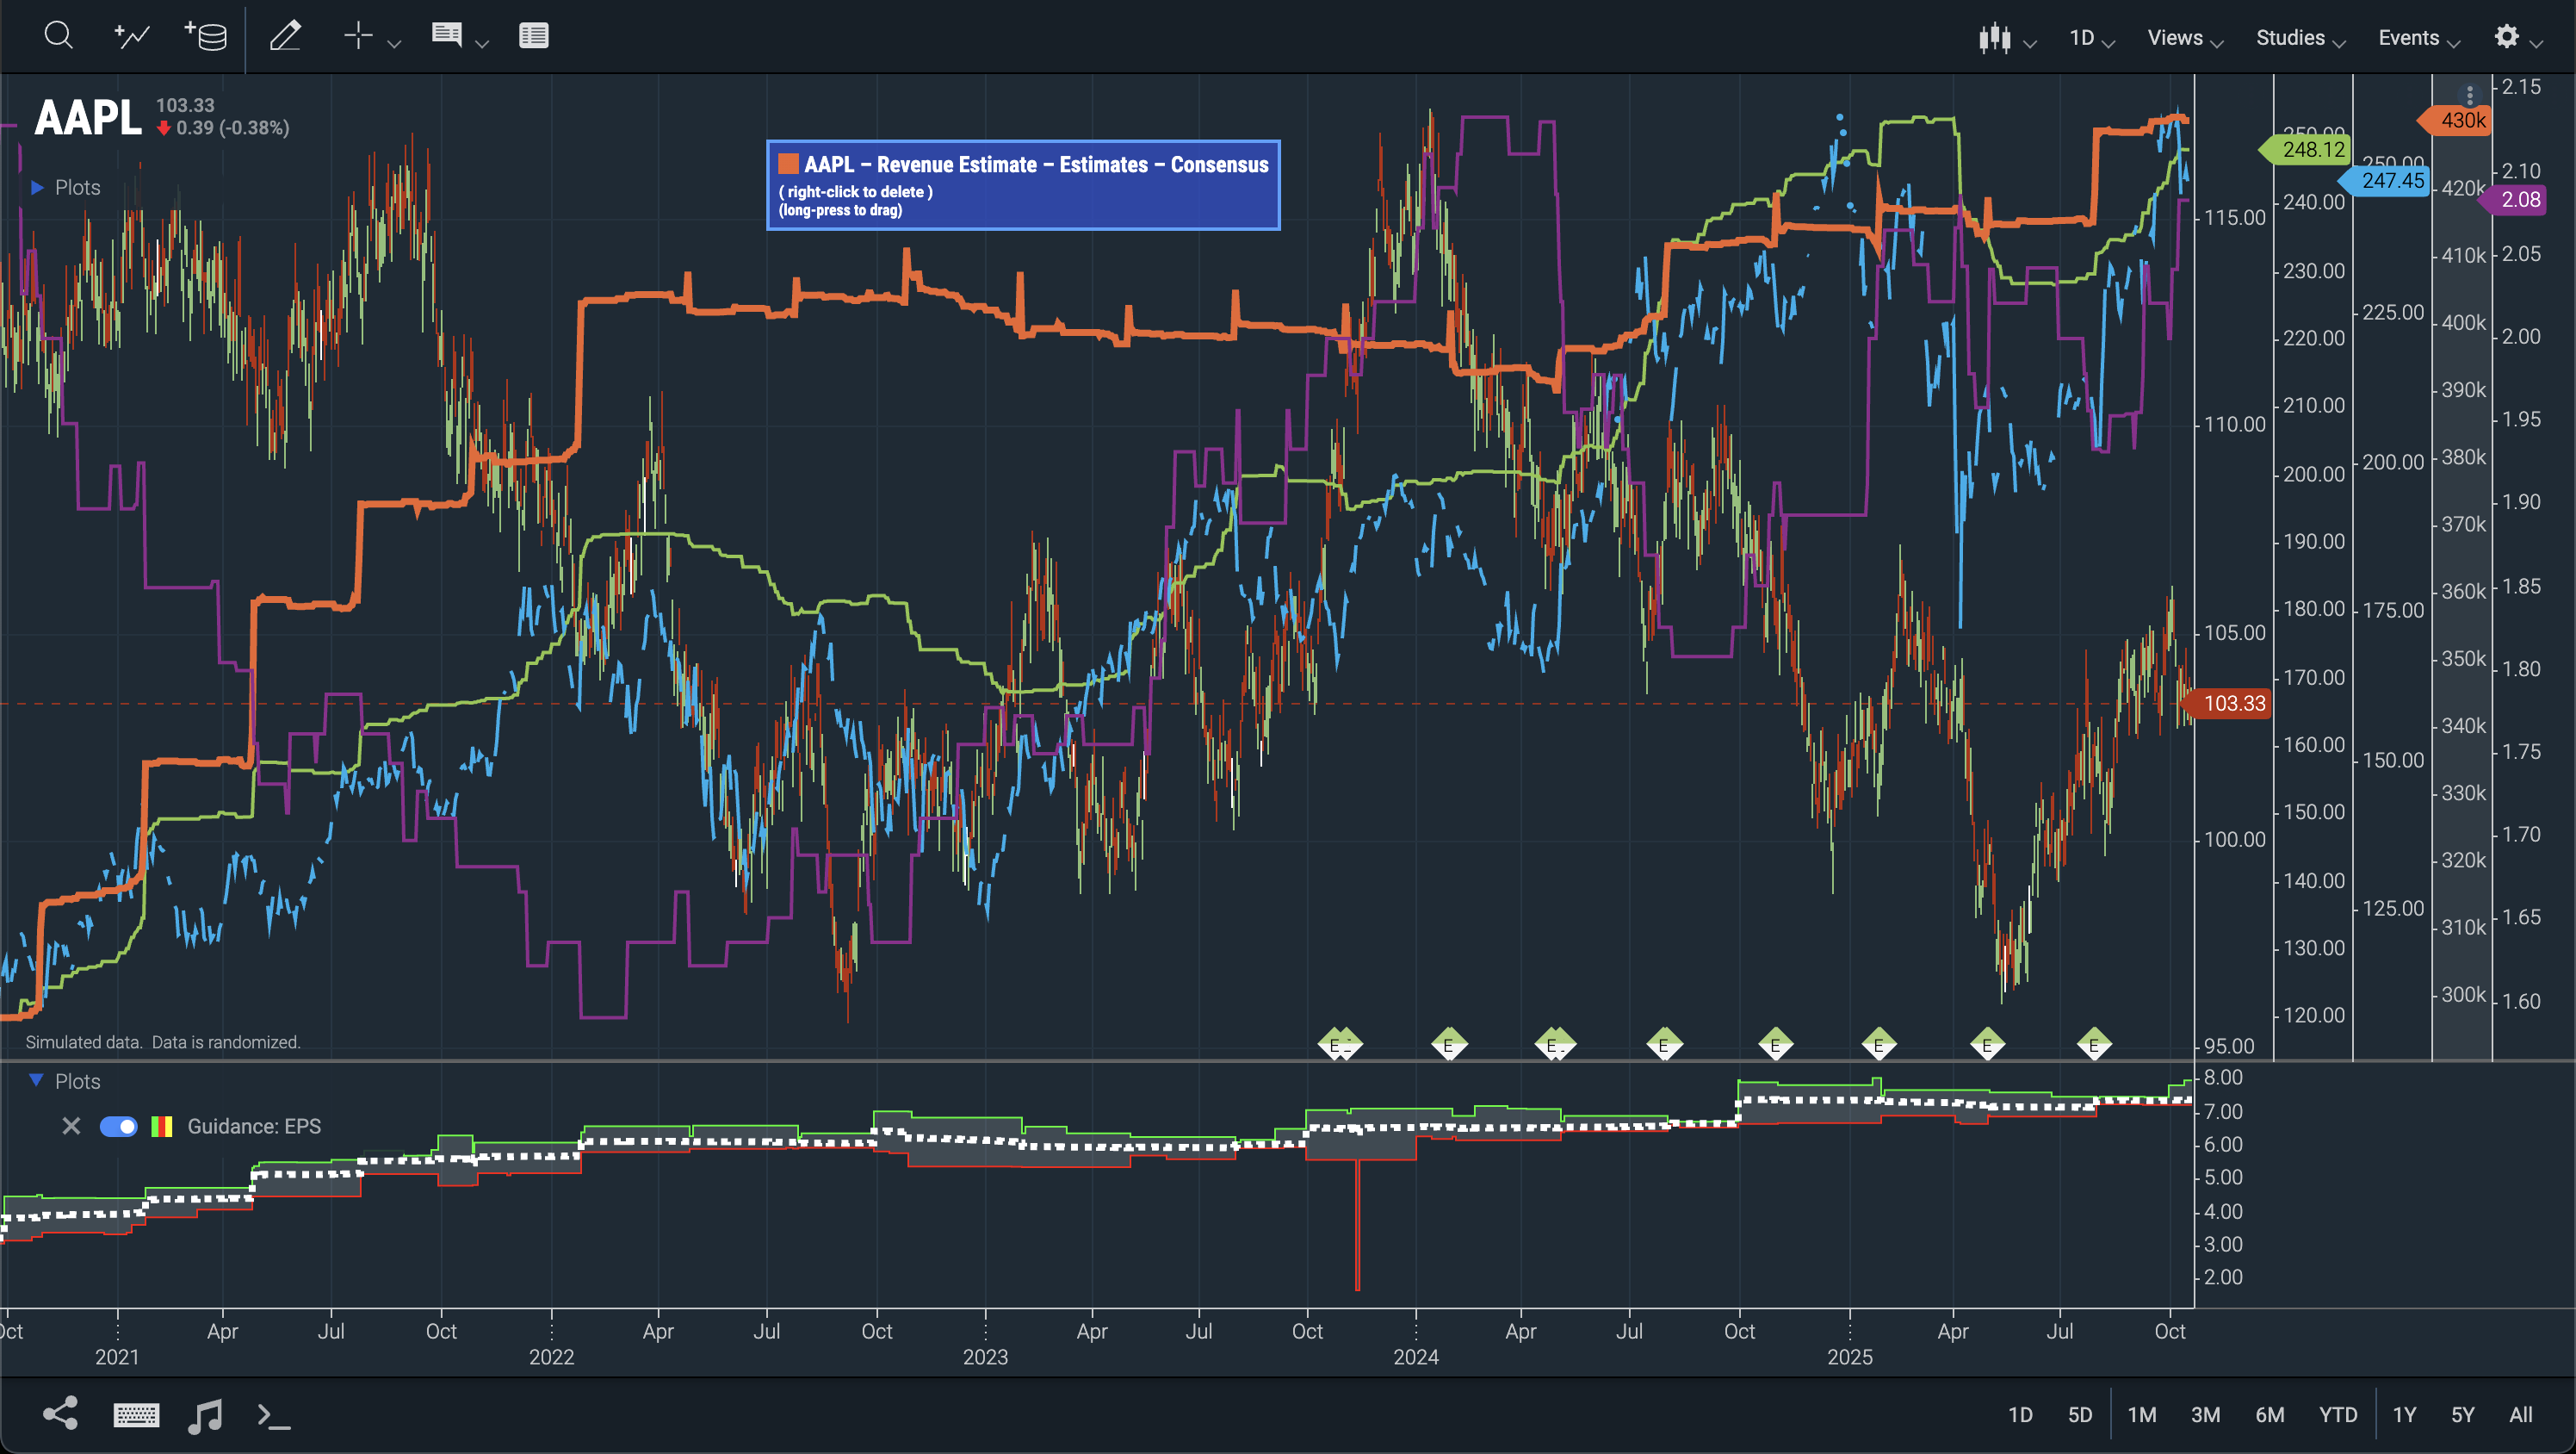Click the share icon in footer
Image resolution: width=2576 pixels, height=1454 pixels.
pyautogui.click(x=61, y=1413)
